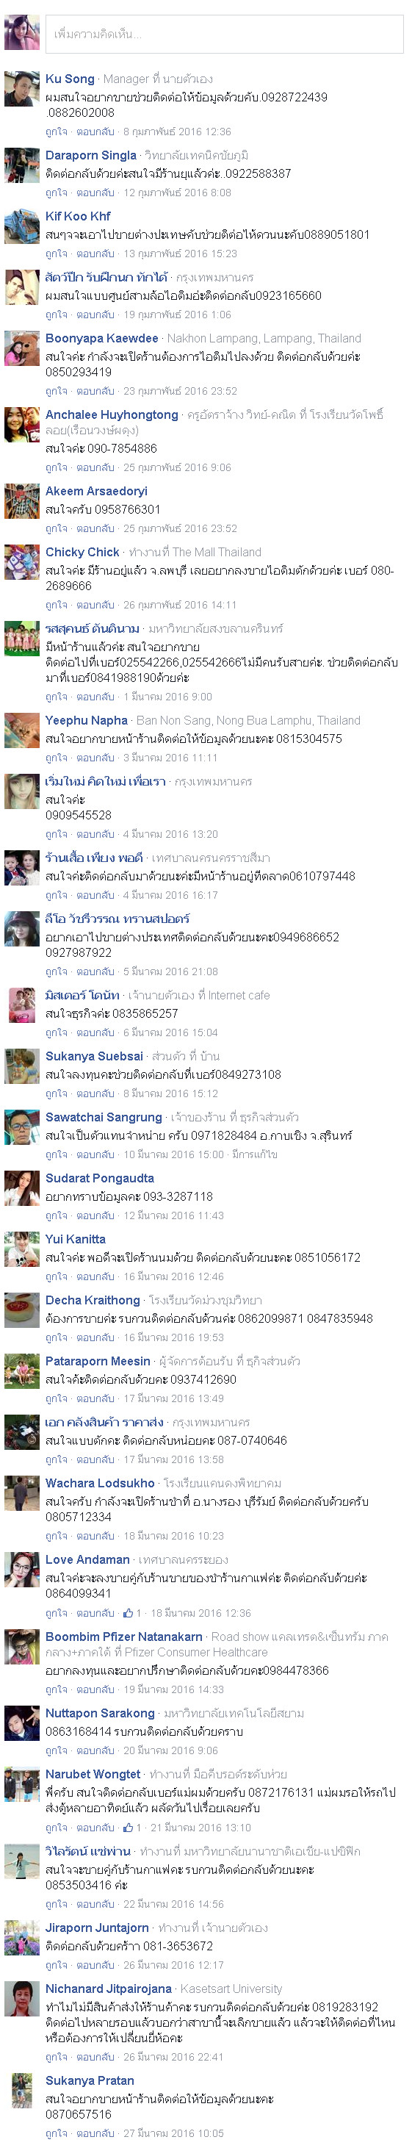Image resolution: width=412 pixels, height=2148 pixels.
Task: Open Nichanard Jitpairojana's avatar
Action: 22,1999
